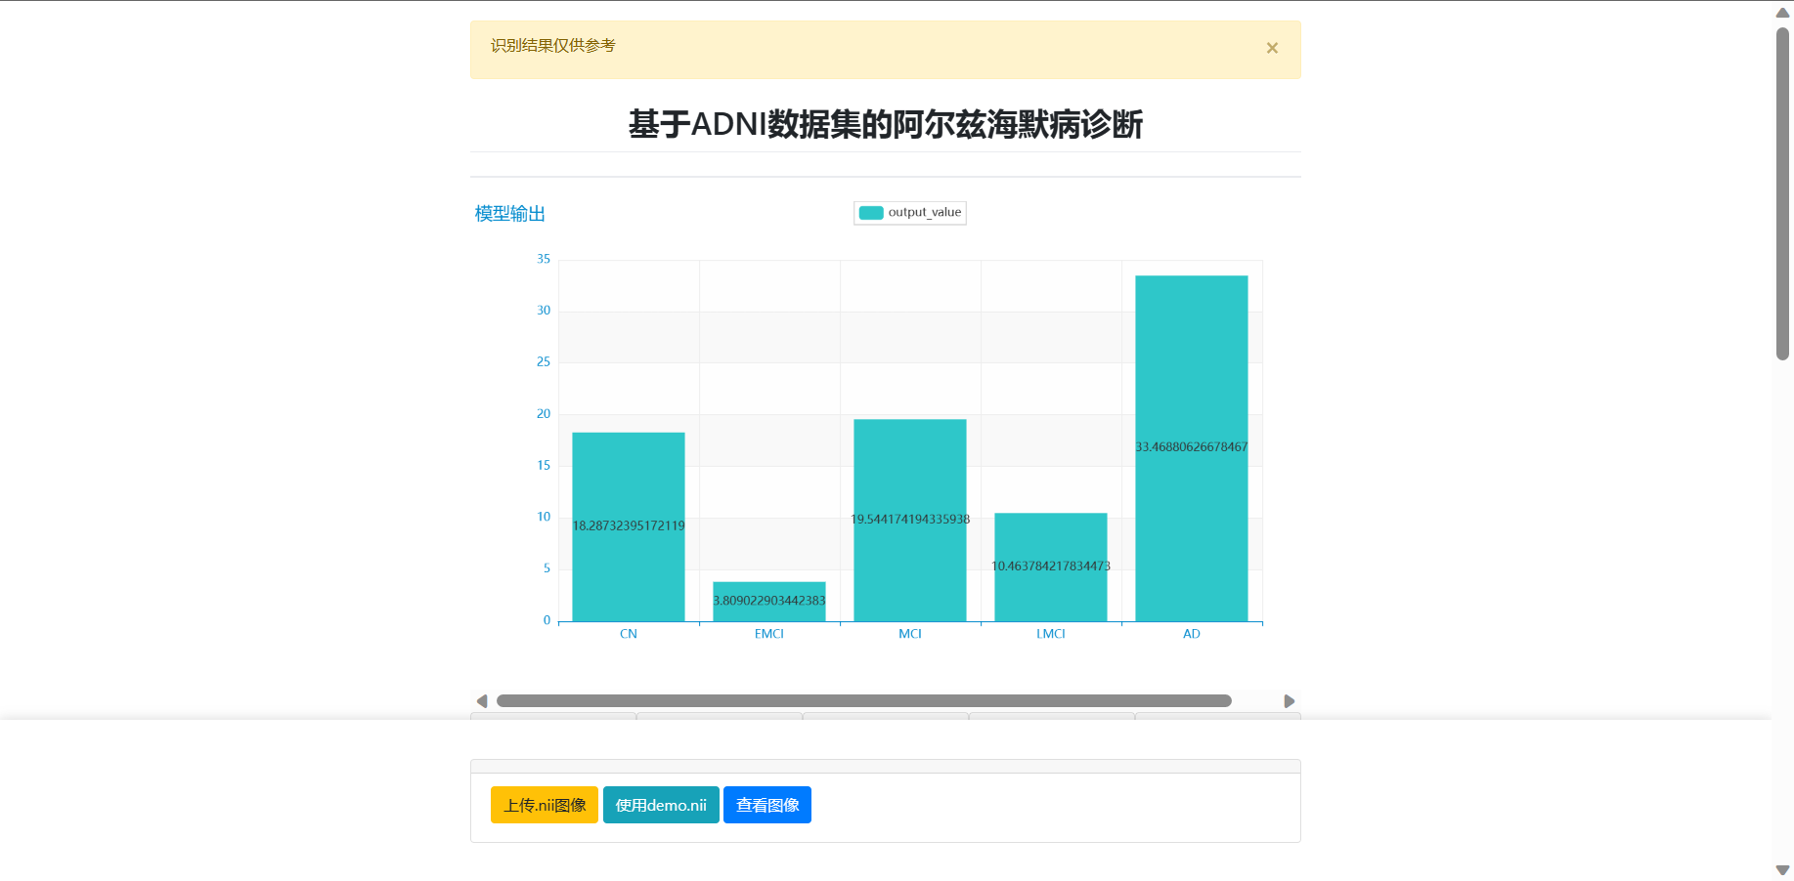Click the vertical scrollbar thumb

[x=1782, y=186]
